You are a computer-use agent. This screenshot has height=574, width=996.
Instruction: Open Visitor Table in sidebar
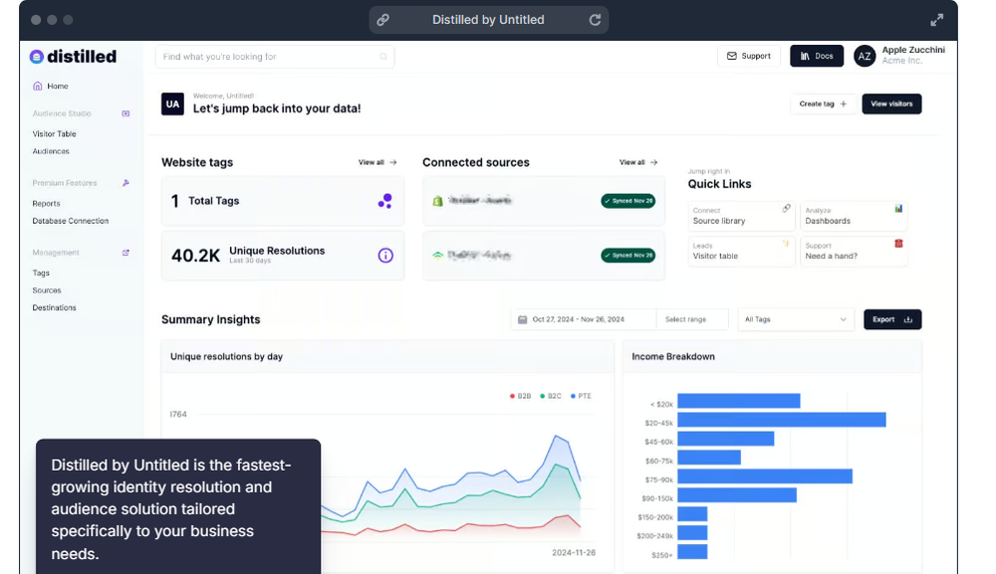point(54,134)
